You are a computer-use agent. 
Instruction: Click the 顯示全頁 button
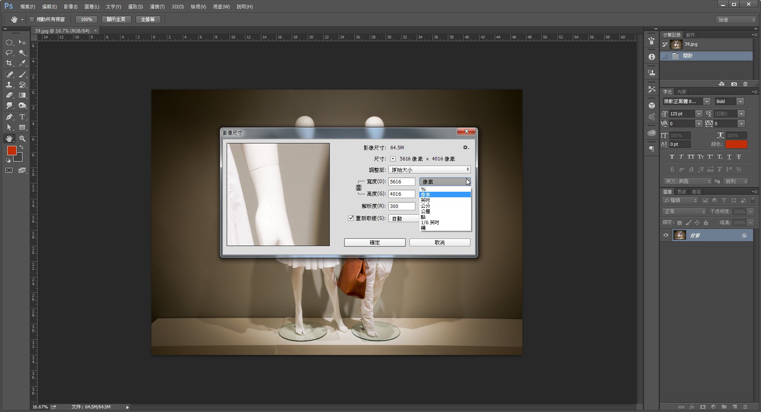point(116,19)
